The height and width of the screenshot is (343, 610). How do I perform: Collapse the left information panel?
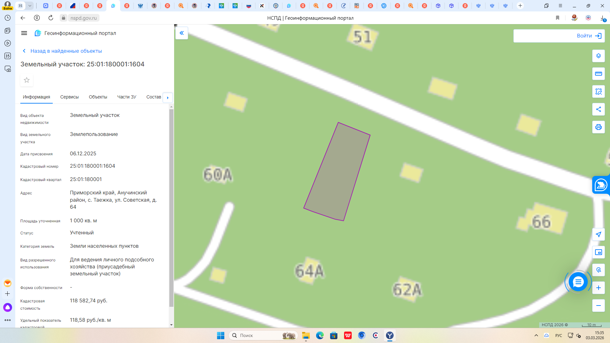tap(182, 33)
